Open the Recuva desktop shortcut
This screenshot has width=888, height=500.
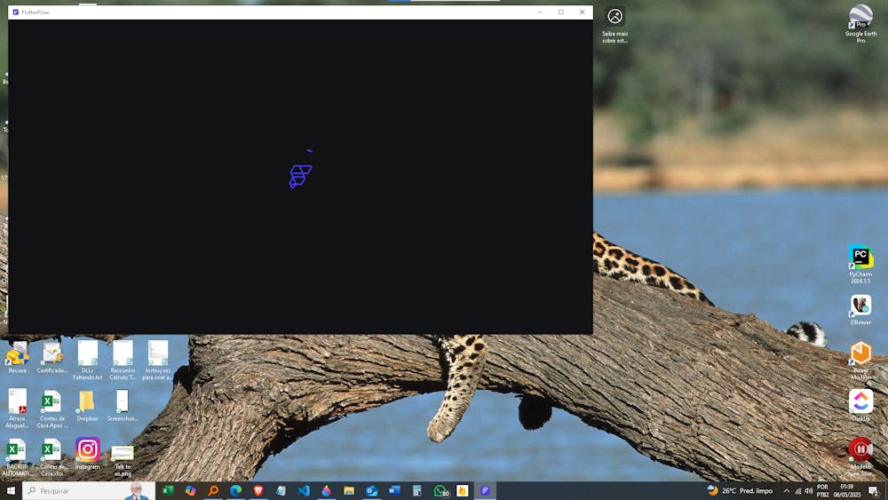point(17,358)
